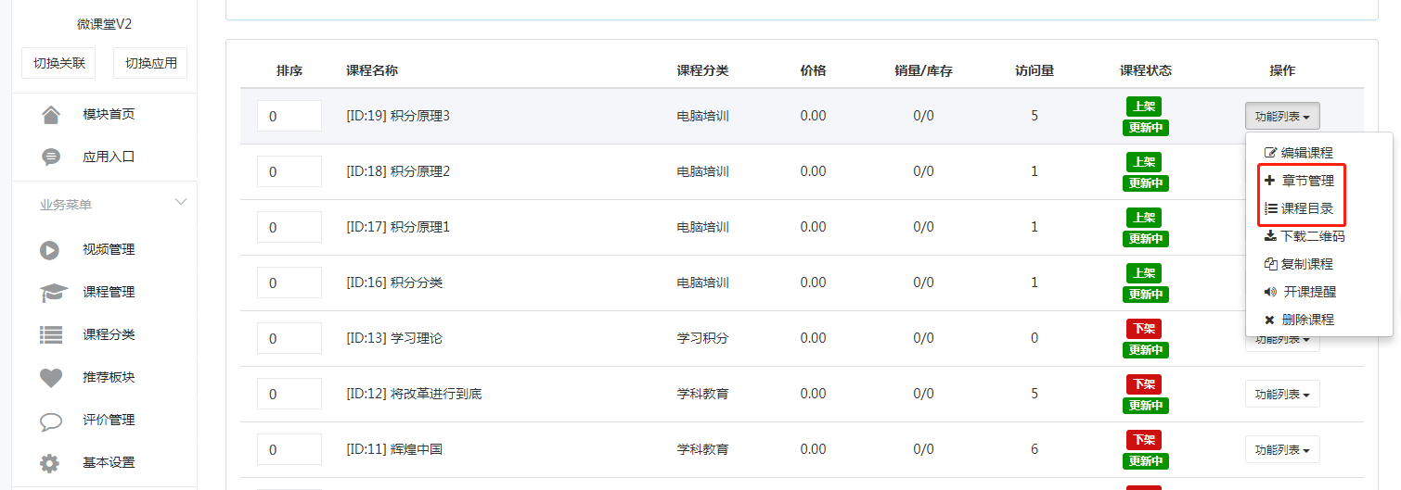
Task: Open 功能列表 dropdown for 积分原理3
Action: pos(1282,117)
